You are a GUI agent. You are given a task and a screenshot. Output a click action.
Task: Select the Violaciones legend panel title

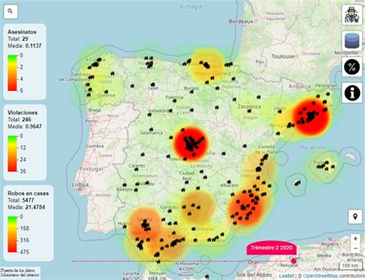click(22, 112)
